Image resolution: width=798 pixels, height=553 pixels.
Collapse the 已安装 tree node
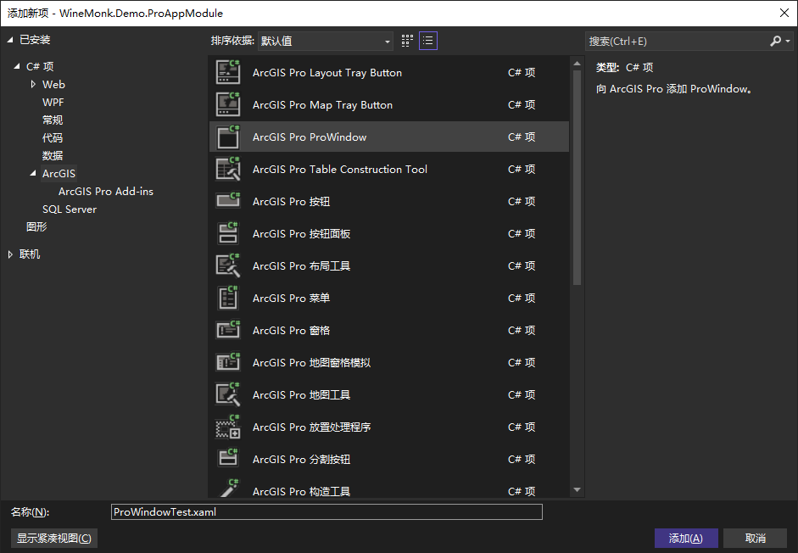pyautogui.click(x=9, y=40)
